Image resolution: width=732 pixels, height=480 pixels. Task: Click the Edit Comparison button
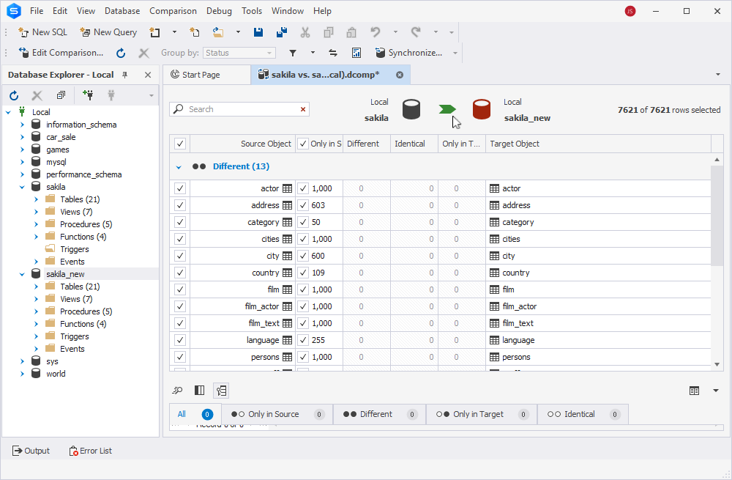(x=61, y=53)
